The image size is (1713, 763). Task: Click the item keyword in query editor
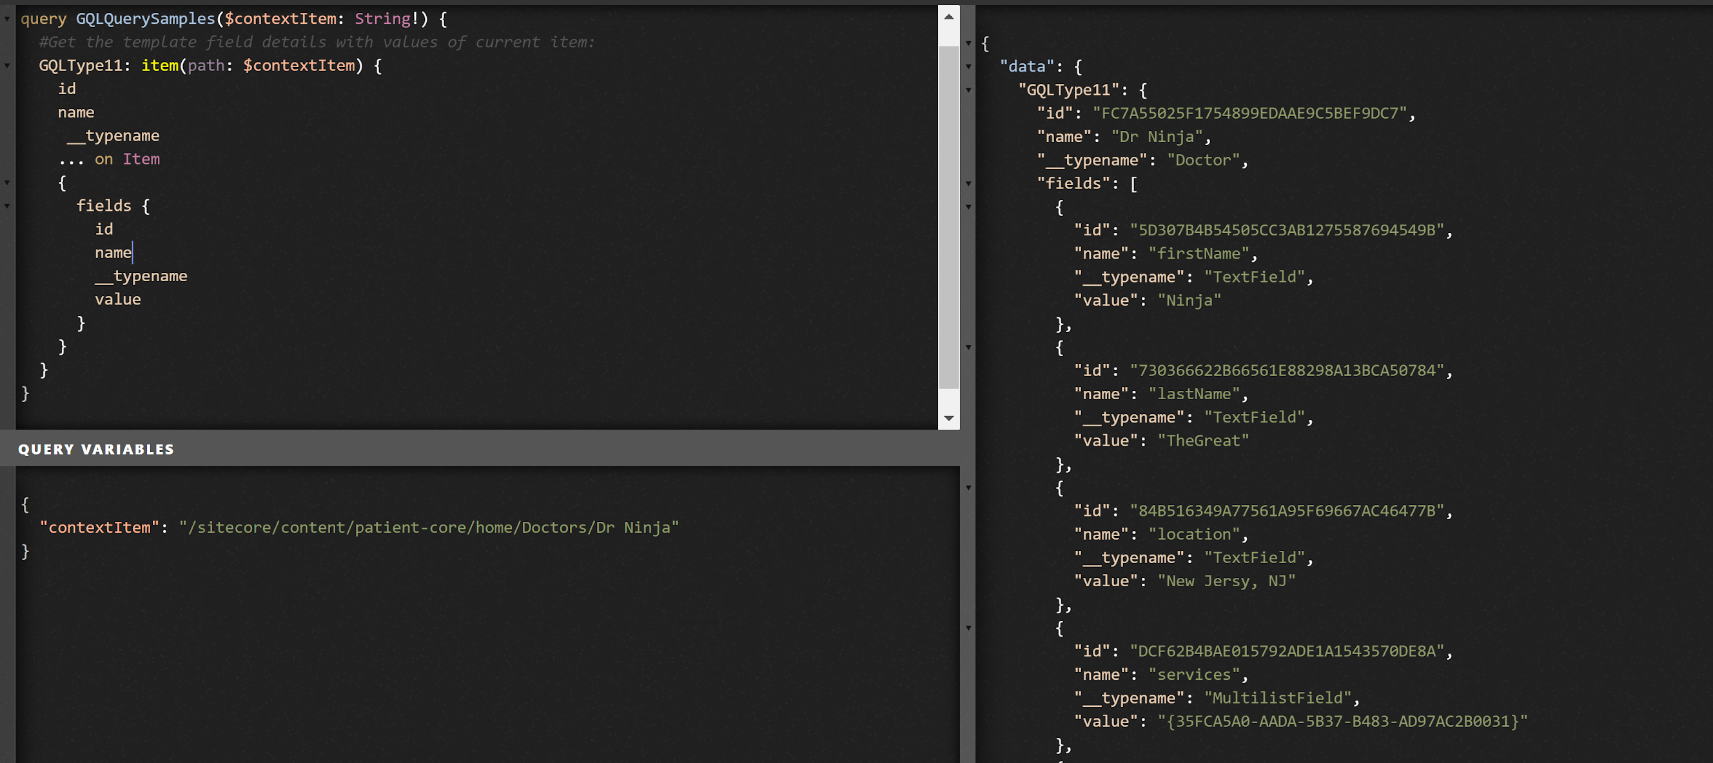pos(161,65)
